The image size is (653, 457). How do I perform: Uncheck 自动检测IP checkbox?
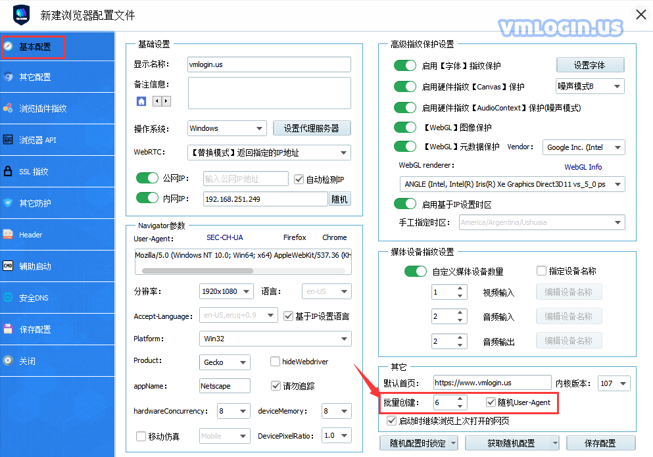tap(299, 179)
